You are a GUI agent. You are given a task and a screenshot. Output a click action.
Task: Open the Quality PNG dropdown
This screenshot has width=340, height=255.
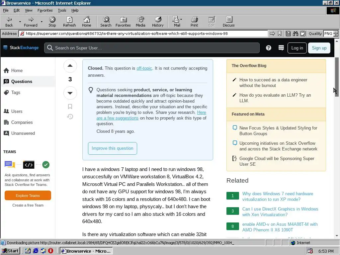click(x=336, y=34)
